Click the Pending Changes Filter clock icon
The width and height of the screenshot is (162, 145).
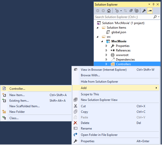click(x=117, y=11)
